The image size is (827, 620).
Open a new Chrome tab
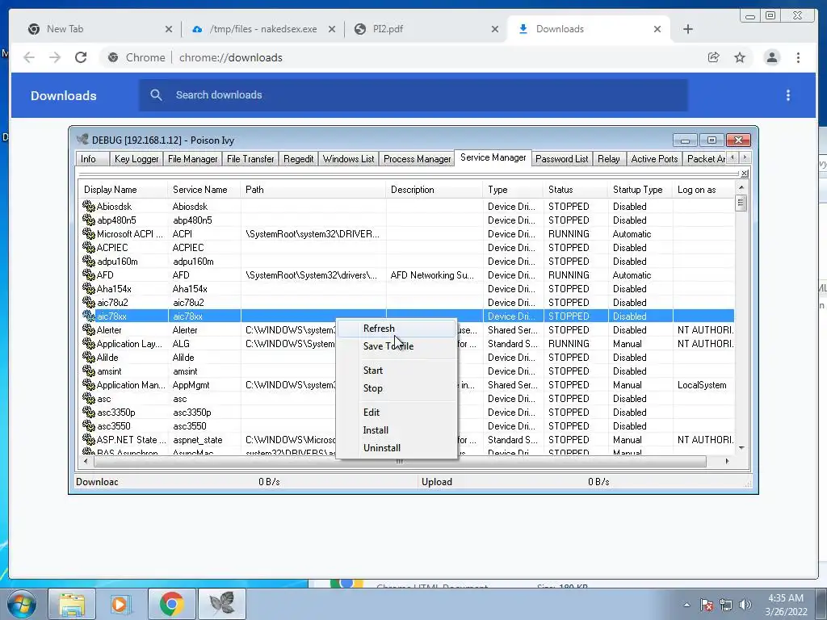click(x=688, y=29)
